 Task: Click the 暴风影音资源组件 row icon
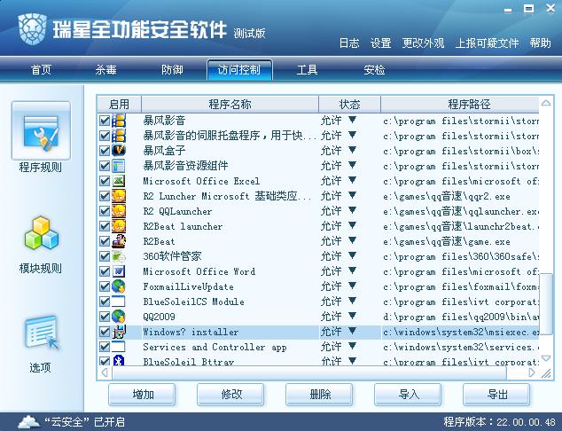tap(119, 166)
